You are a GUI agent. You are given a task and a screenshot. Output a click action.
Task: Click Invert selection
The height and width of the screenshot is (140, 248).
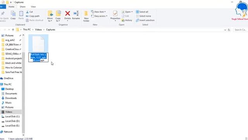pos(145,20)
